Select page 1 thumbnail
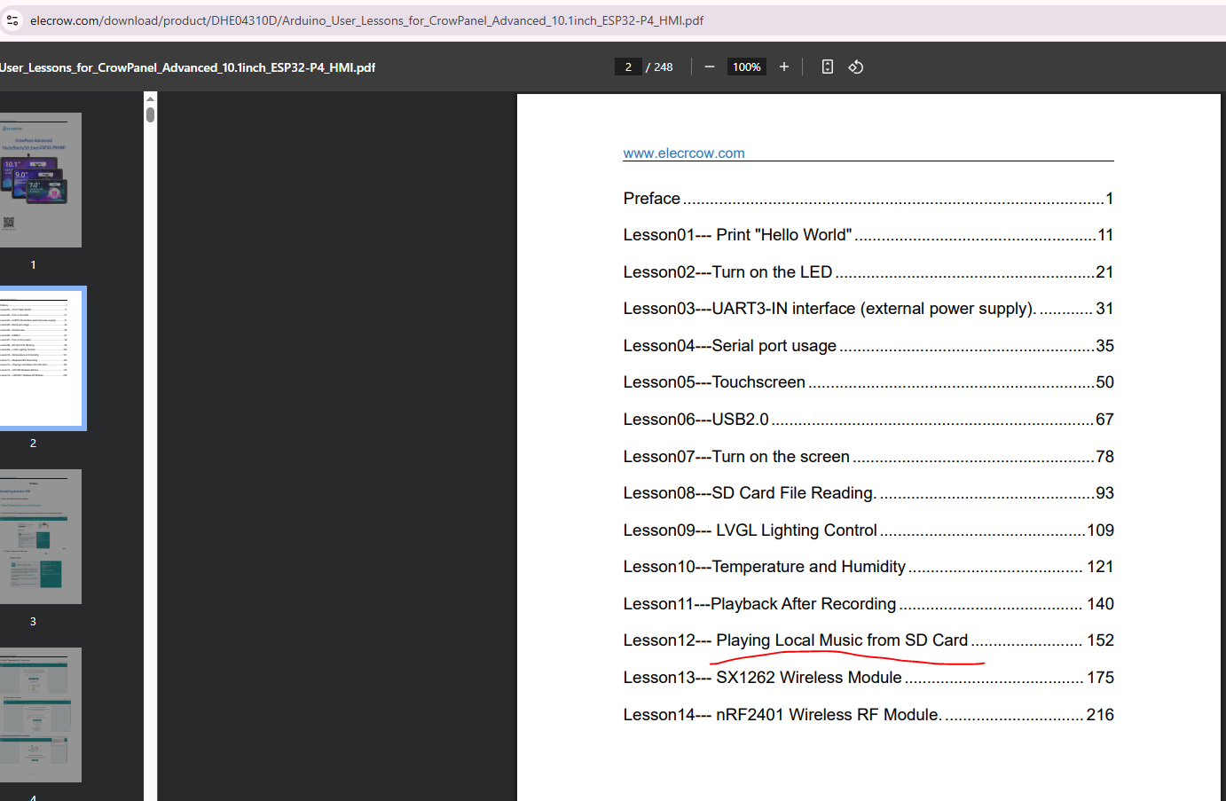This screenshot has height=801, width=1226. click(41, 180)
